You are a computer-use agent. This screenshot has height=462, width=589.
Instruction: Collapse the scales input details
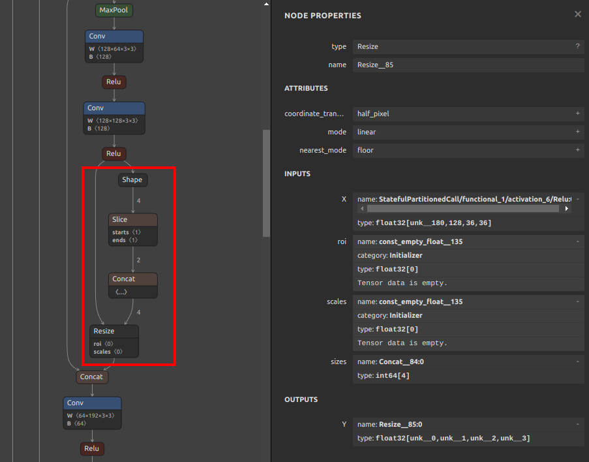click(x=578, y=301)
